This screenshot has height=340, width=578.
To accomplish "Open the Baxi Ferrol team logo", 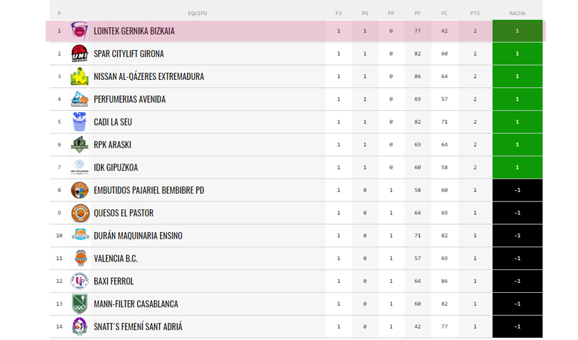I will click(x=80, y=281).
